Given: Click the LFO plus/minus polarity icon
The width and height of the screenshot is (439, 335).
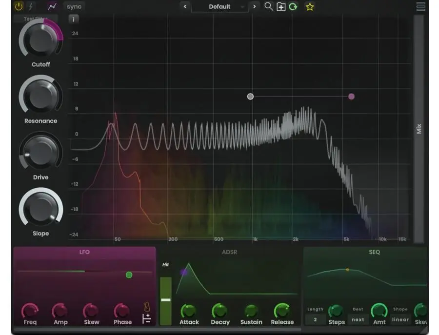Looking at the screenshot, I should coord(146,318).
